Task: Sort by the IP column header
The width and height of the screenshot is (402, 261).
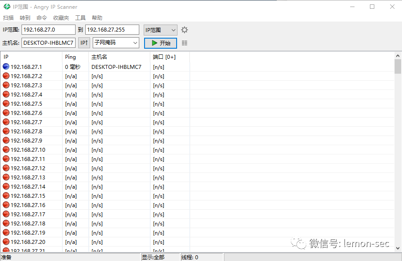Action: [31, 57]
